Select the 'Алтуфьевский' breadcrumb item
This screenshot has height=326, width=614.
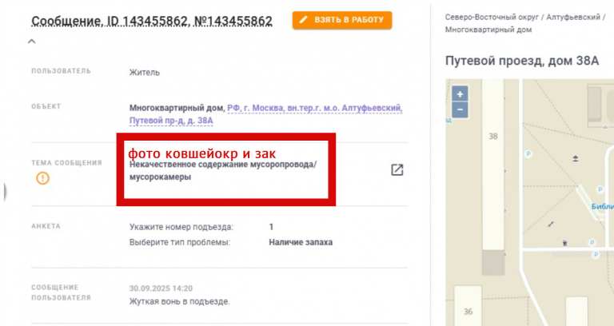pos(573,18)
